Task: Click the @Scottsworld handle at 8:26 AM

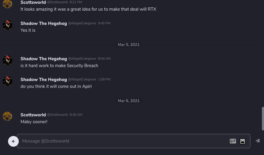Action: click(57, 115)
